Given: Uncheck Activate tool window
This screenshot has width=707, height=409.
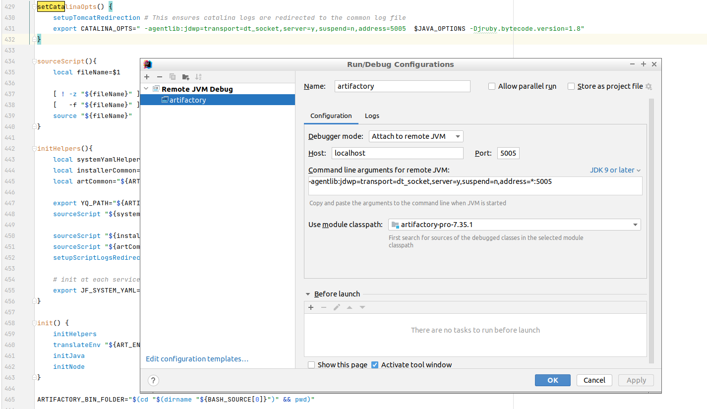Looking at the screenshot, I should coord(375,365).
